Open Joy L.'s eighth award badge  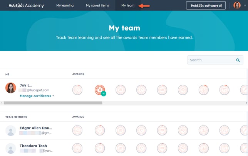[x=225, y=90]
